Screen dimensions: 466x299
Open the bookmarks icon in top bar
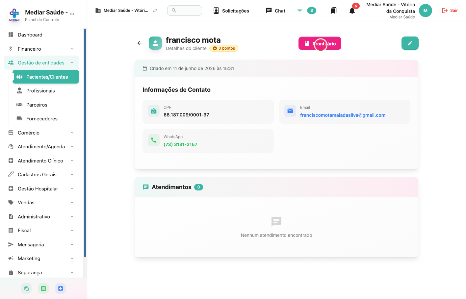333,11
